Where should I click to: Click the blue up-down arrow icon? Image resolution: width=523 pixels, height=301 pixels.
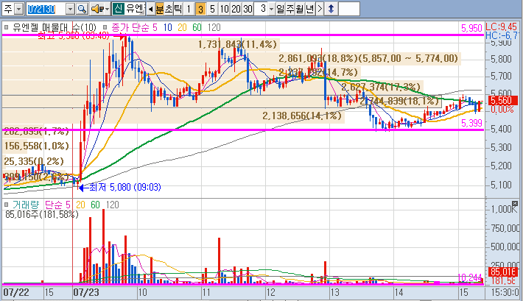[331, 9]
